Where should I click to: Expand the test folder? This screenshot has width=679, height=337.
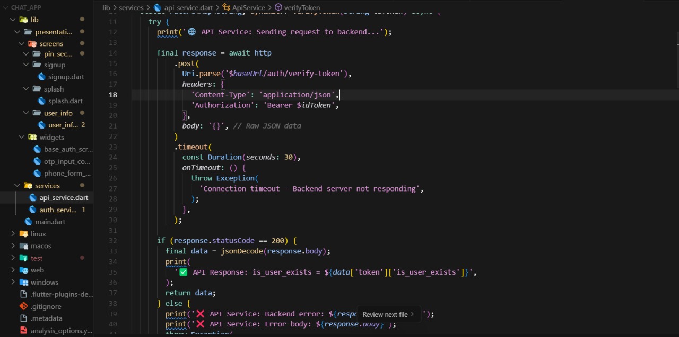[13, 258]
